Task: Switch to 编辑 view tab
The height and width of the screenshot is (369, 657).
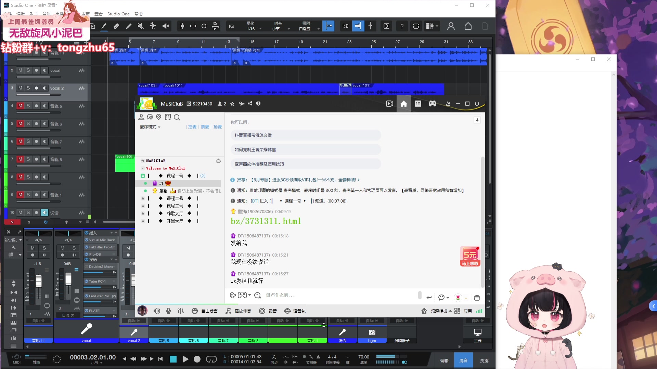Action: (444, 360)
